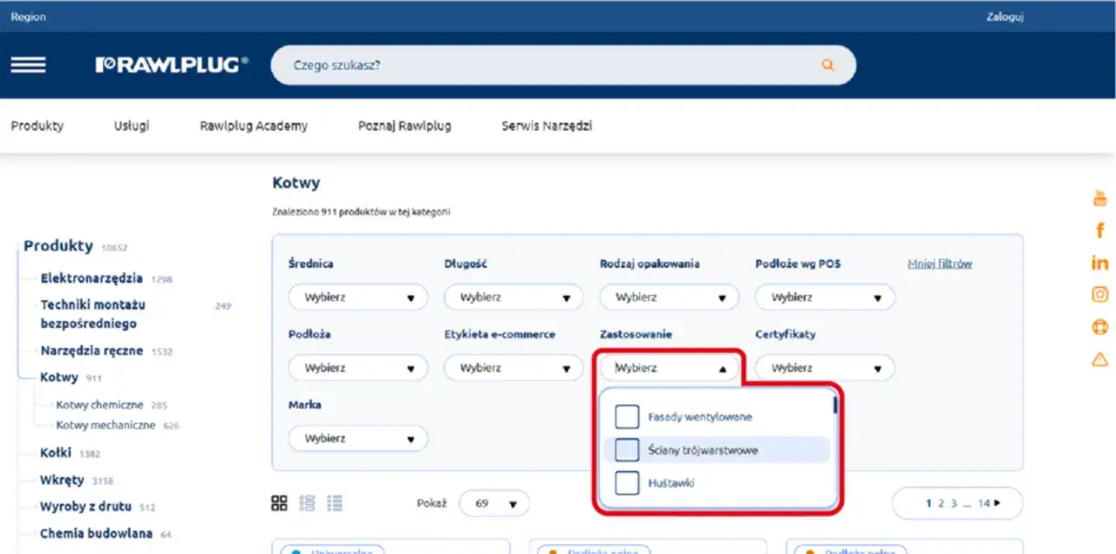This screenshot has height=554, width=1116.
Task: Expand the Średnica filter dropdown
Action: click(357, 298)
